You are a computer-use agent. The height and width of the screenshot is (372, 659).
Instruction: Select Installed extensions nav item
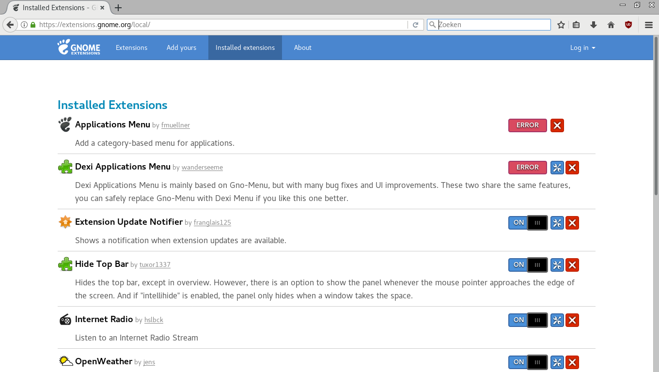[x=245, y=47]
